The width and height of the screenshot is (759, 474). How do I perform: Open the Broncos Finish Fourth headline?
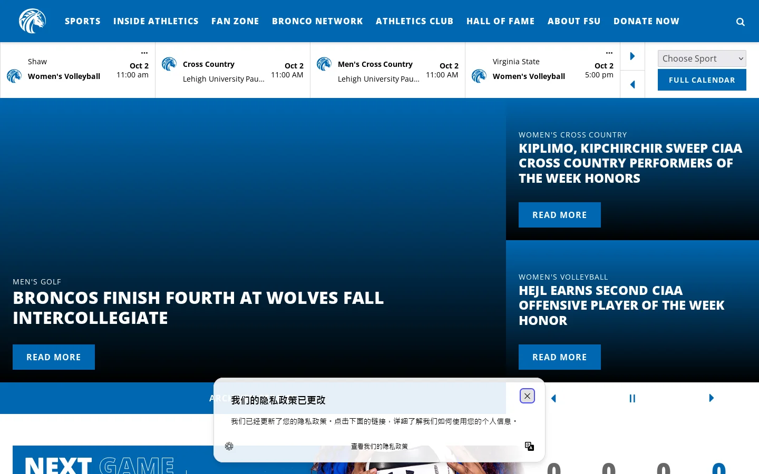[x=198, y=308]
